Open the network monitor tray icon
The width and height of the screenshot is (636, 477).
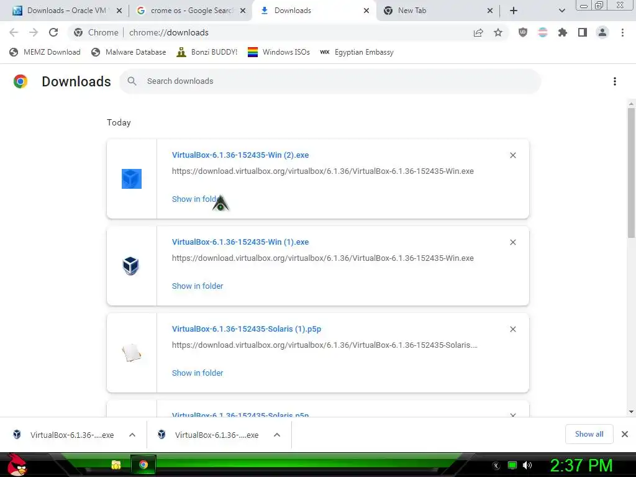coord(512,465)
